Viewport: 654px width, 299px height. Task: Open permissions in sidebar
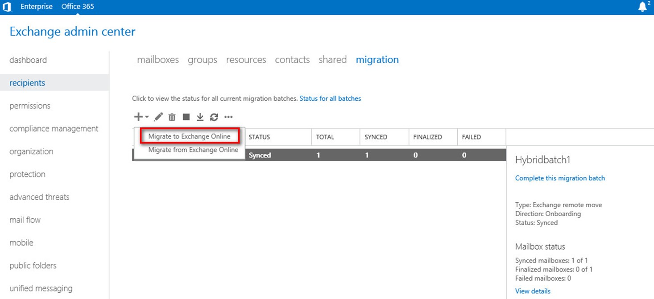[x=30, y=106]
